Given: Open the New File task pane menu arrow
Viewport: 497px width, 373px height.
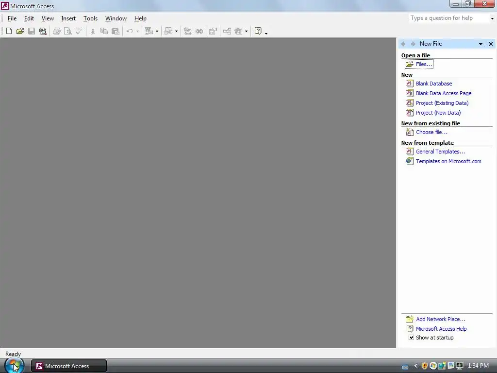Looking at the screenshot, I should point(480,44).
